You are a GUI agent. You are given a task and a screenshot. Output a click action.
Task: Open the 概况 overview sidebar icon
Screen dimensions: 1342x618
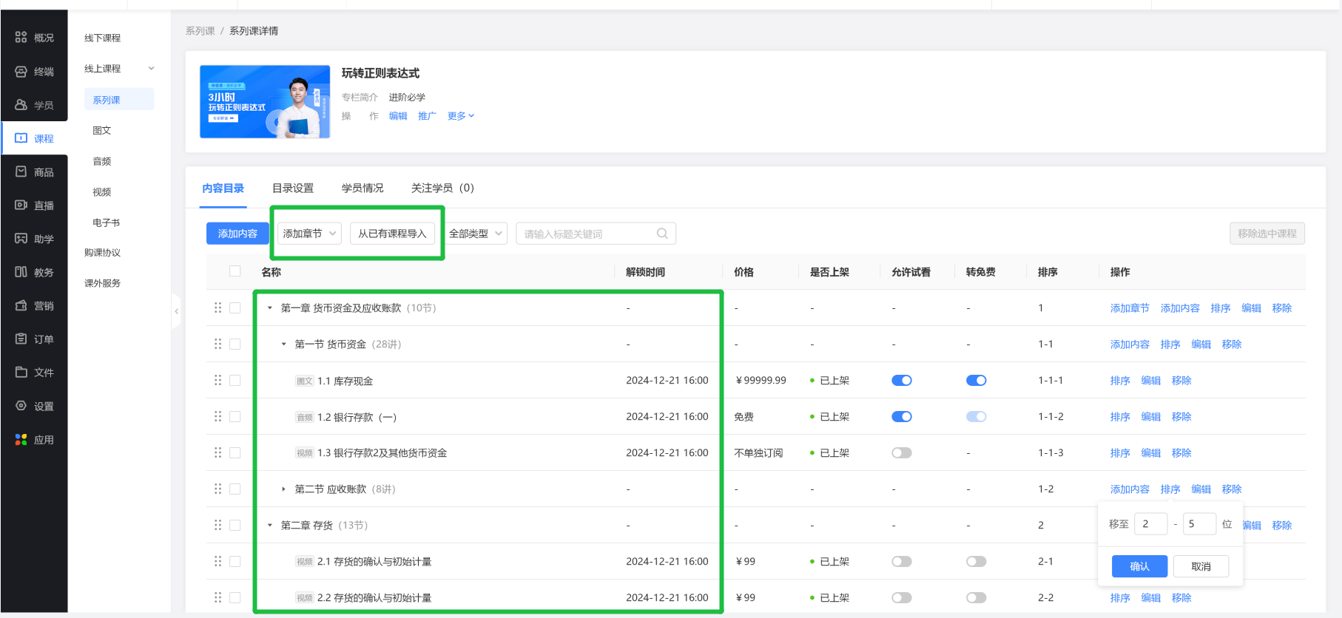[x=21, y=38]
